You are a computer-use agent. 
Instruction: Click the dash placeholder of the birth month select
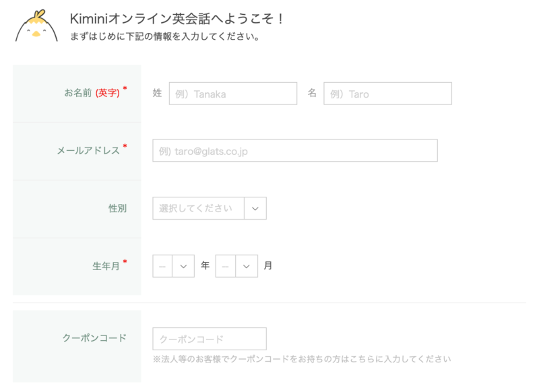(x=226, y=266)
